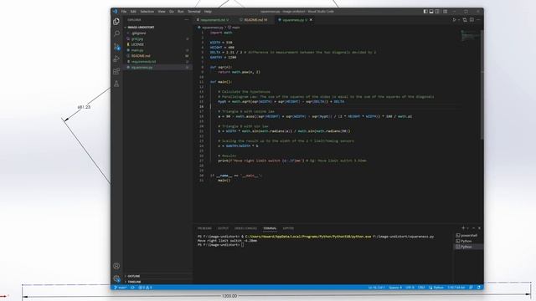Close the terminal panel
The image size is (536, 301).
click(479, 228)
